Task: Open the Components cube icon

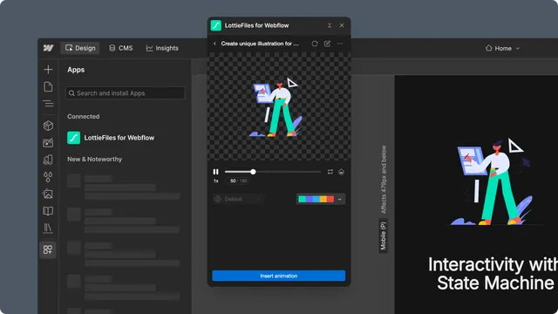Action: [49, 126]
